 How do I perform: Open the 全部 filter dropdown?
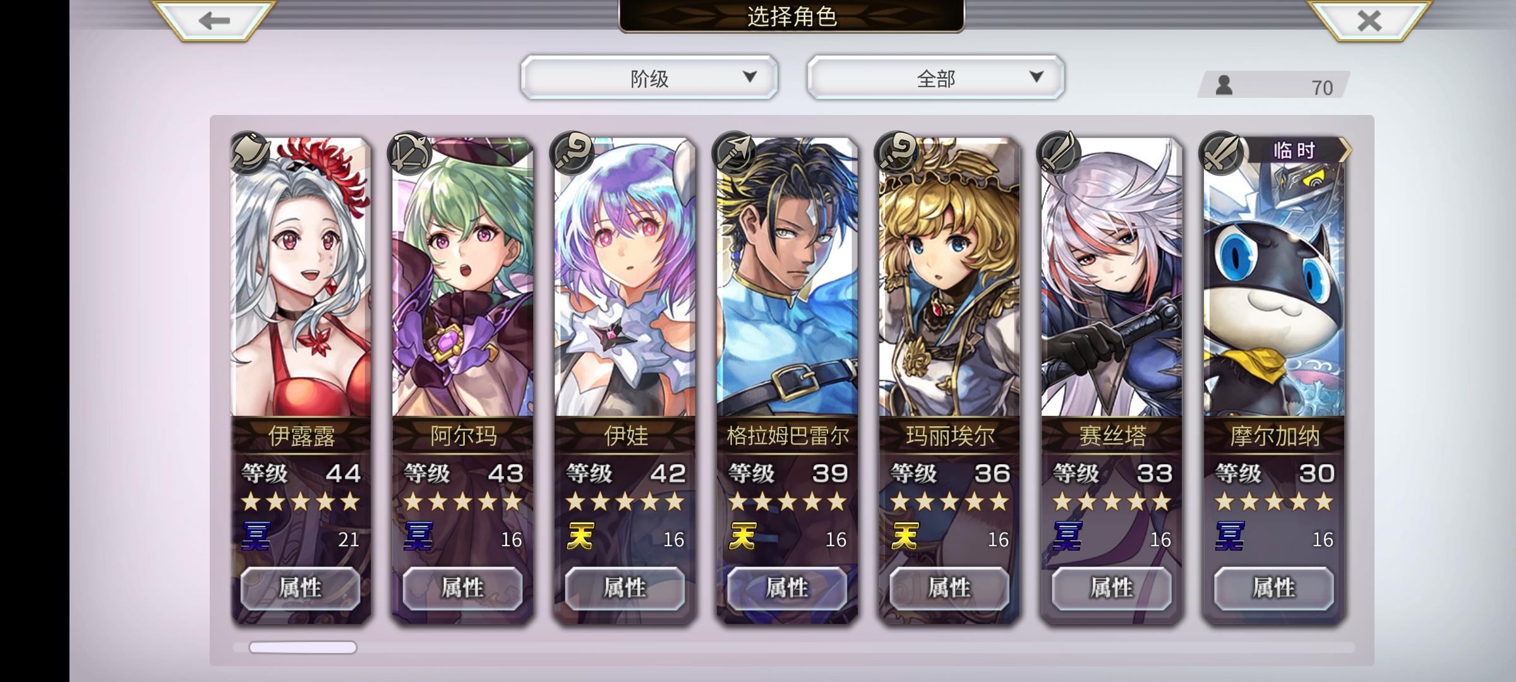[935, 78]
